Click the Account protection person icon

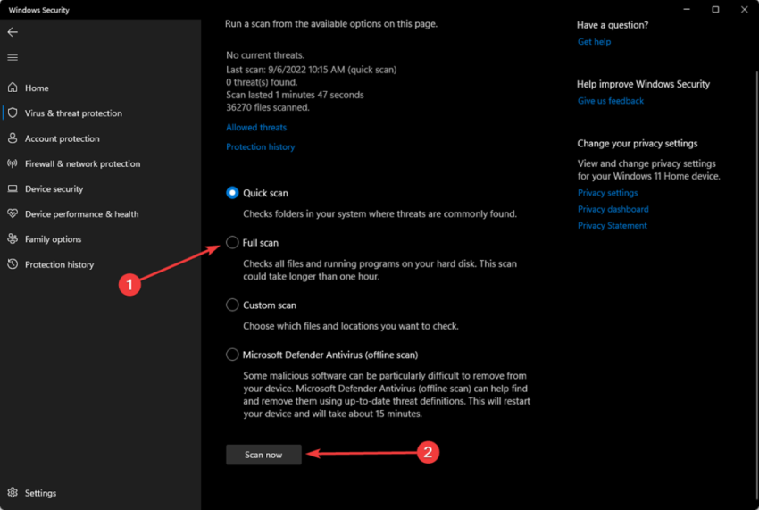point(13,138)
